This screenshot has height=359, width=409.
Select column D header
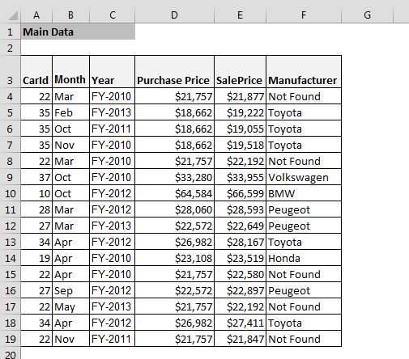point(174,15)
